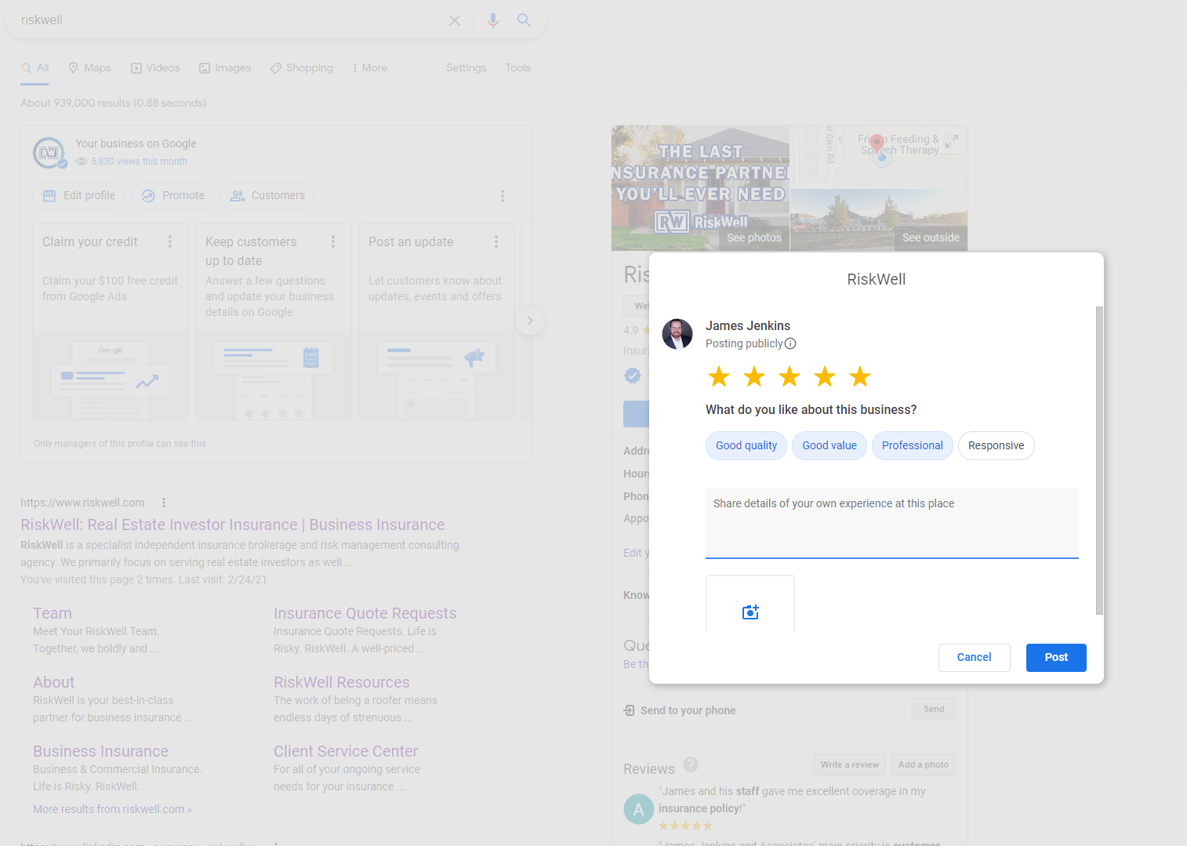The height and width of the screenshot is (846, 1187).
Task: Click Send to your phone button
Action: click(934, 710)
